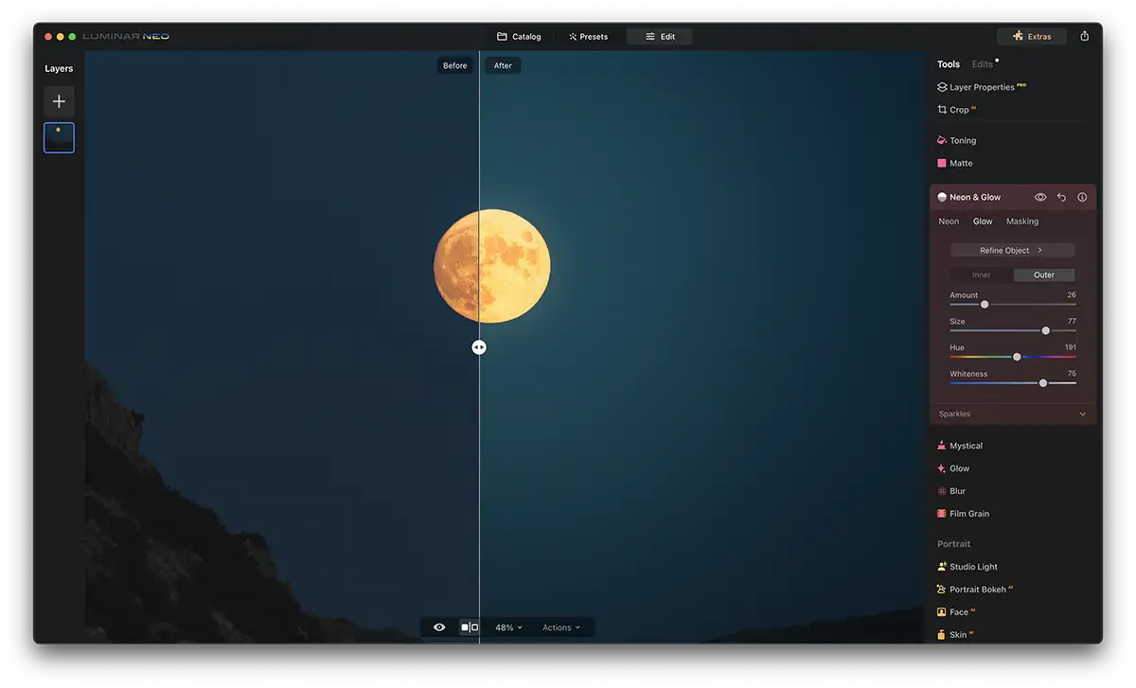Viewport: 1136px width, 688px height.
Task: Click the Hue slider handle
Action: [x=1017, y=357]
